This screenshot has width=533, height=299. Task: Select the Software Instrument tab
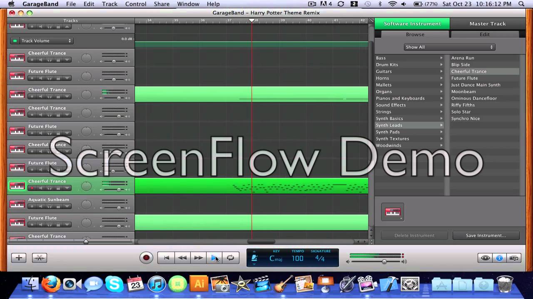[412, 24]
